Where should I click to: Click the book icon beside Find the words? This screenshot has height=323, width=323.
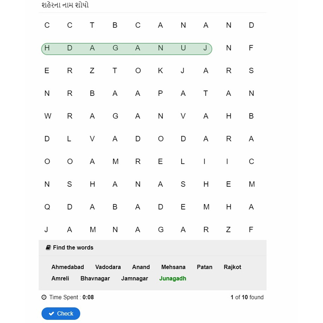pyautogui.click(x=48, y=248)
